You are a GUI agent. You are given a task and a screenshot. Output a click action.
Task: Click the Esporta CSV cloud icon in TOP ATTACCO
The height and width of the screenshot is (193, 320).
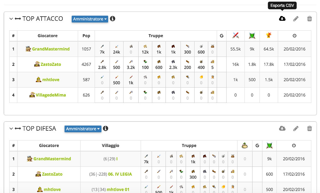pos(282,19)
